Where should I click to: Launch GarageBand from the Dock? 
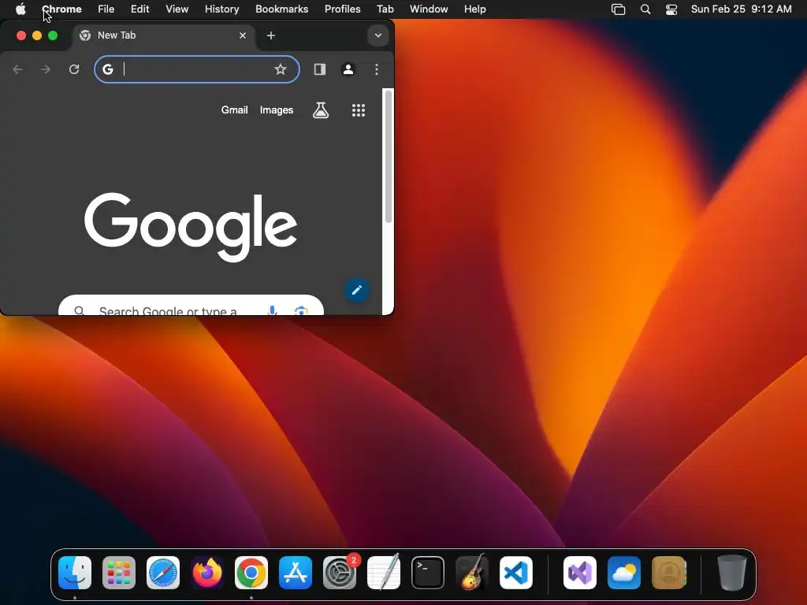(472, 573)
